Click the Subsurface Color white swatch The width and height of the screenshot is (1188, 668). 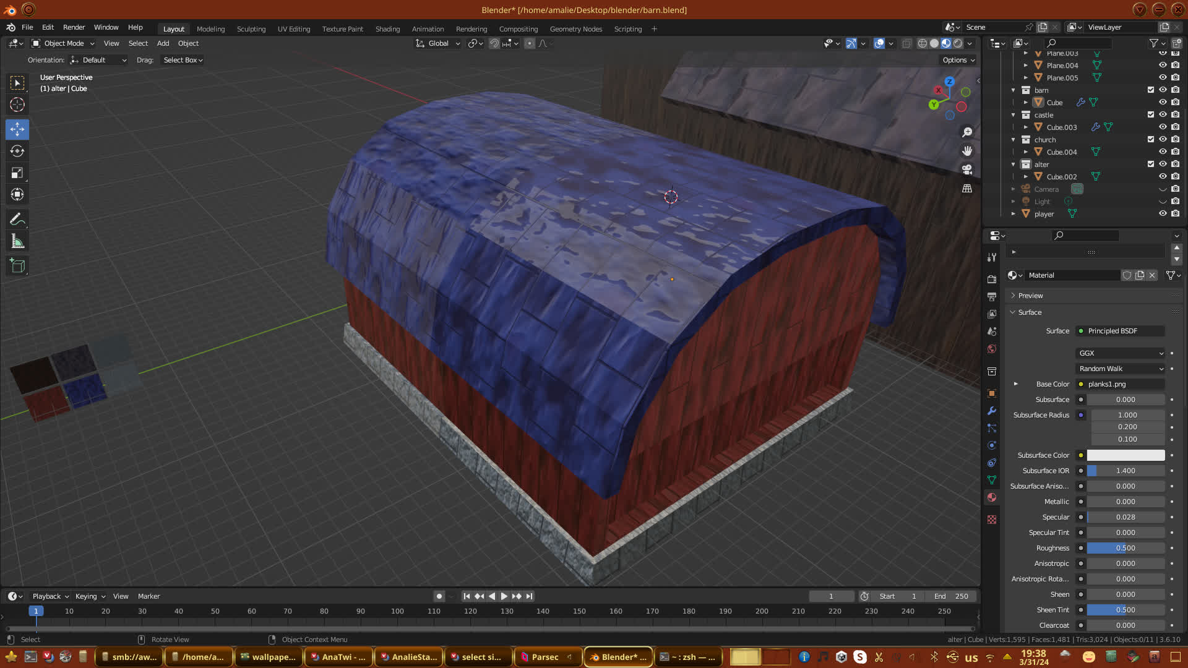(1126, 455)
